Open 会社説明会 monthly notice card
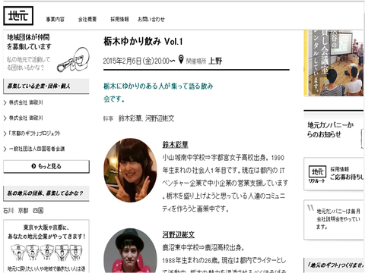 tap(334, 219)
